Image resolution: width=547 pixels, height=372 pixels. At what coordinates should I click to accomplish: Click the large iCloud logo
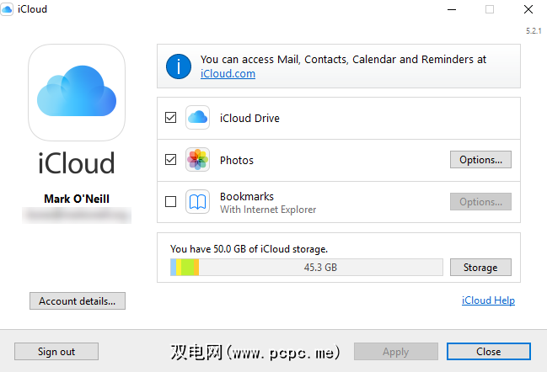[x=77, y=93]
